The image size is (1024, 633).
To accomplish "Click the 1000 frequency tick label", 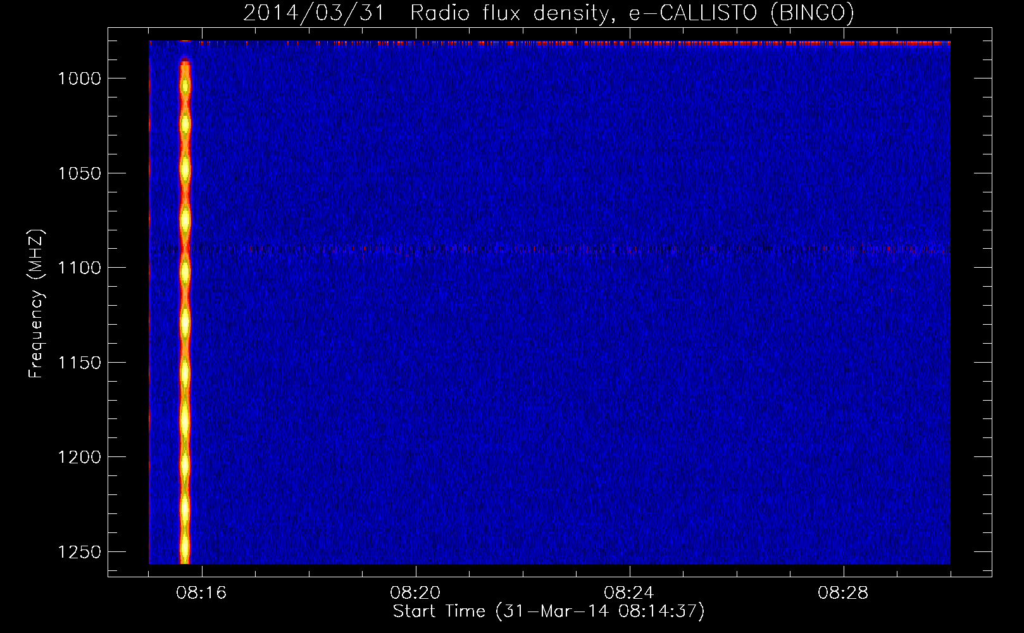I will pyautogui.click(x=79, y=78).
